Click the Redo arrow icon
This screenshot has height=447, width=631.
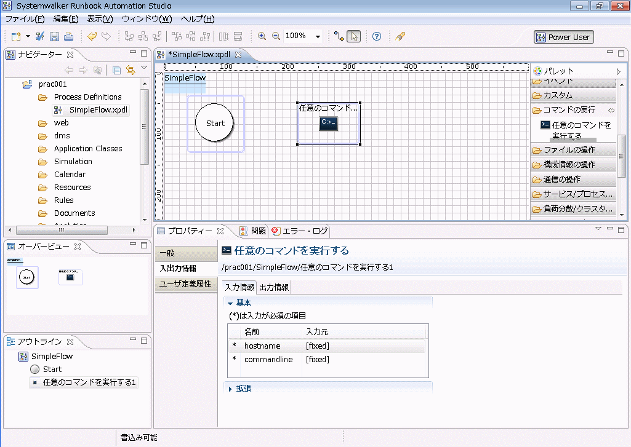click(x=107, y=36)
